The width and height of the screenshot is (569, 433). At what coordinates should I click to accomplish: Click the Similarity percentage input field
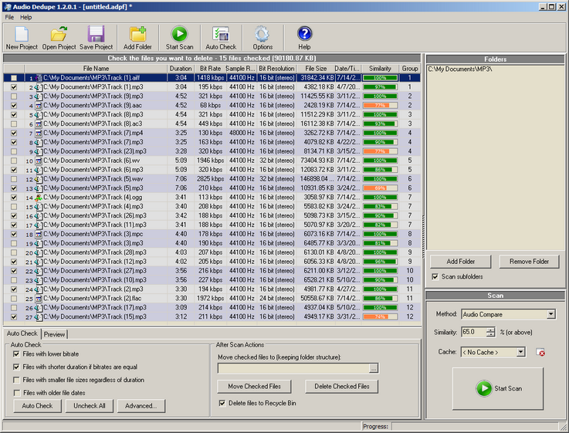click(472, 332)
